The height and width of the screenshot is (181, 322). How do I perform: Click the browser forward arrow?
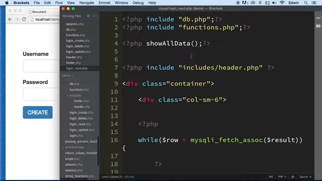pos(17,19)
